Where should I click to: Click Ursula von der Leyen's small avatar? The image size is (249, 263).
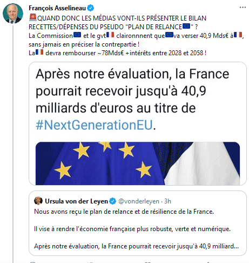[38, 201]
